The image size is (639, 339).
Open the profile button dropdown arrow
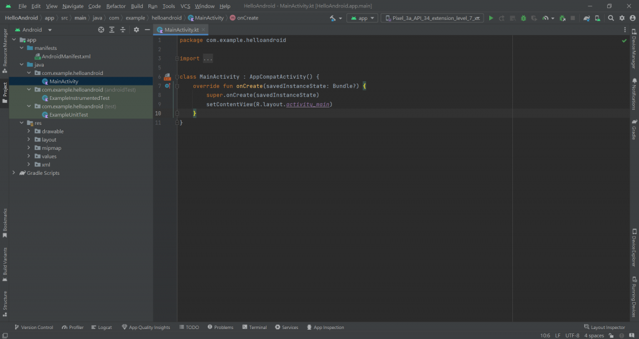pos(553,18)
